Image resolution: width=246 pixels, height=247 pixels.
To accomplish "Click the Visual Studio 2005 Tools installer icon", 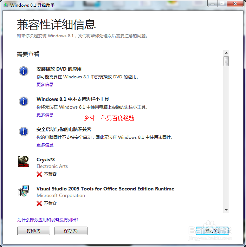I will tap(24, 191).
